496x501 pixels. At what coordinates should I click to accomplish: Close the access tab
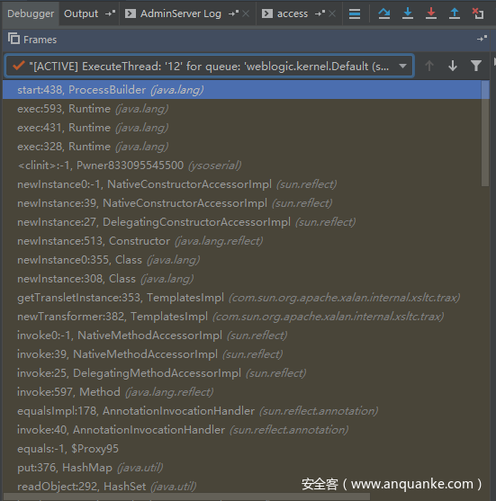point(332,13)
